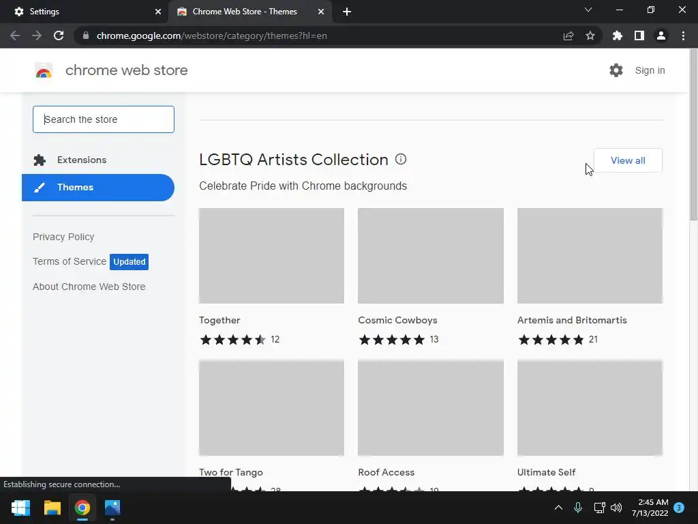Viewport: 698px width, 524px height.
Task: Focus the Search the store field
Action: (x=104, y=119)
